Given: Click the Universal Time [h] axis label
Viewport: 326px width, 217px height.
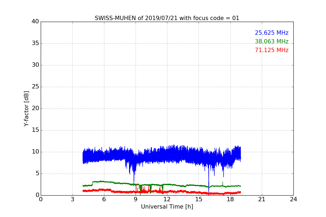Looking at the screenshot, I should click(167, 207).
